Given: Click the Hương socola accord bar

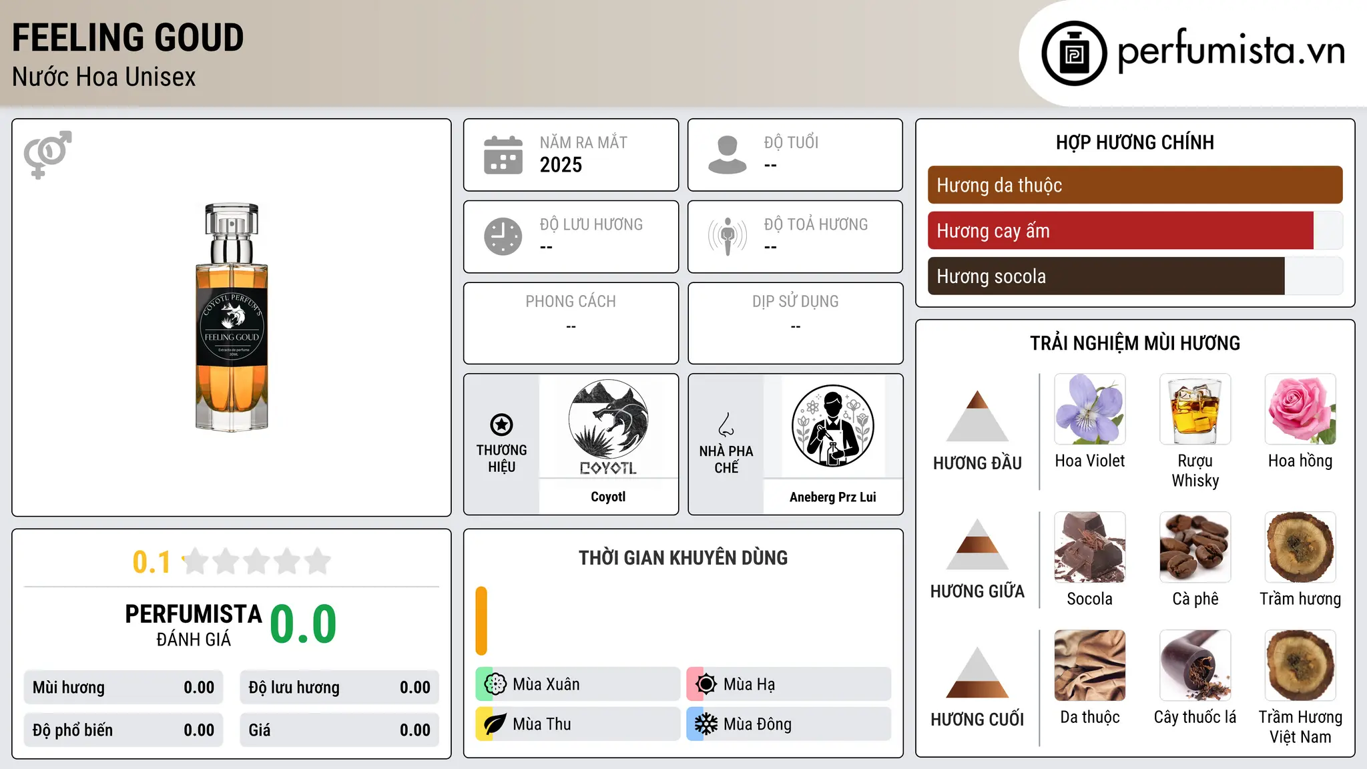Looking at the screenshot, I should pos(1135,276).
